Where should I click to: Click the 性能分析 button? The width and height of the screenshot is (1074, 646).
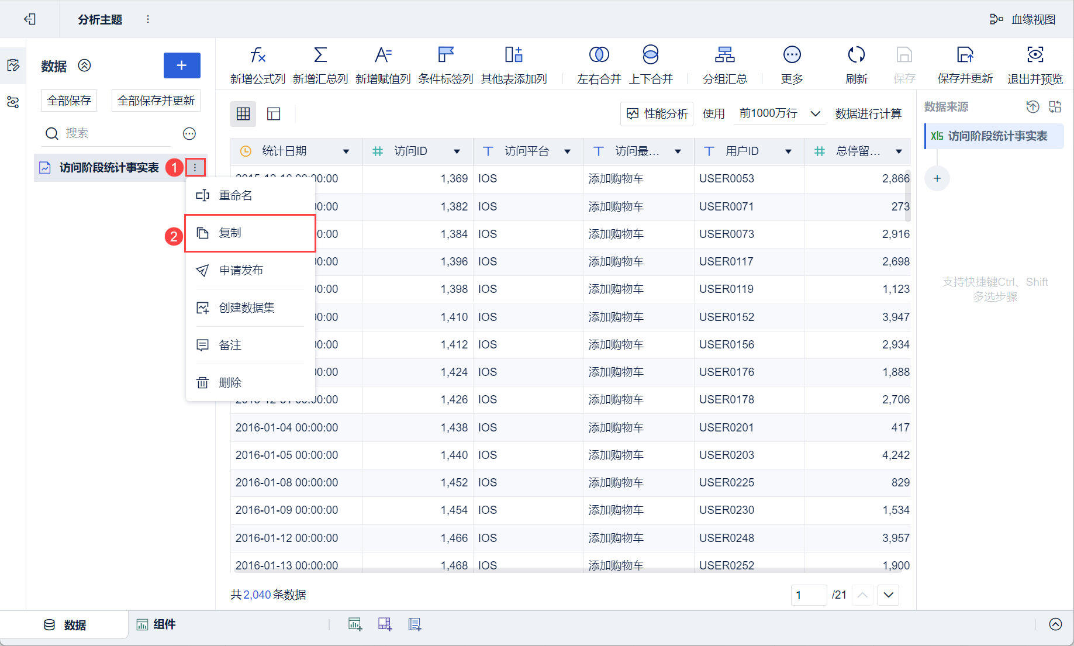(657, 113)
